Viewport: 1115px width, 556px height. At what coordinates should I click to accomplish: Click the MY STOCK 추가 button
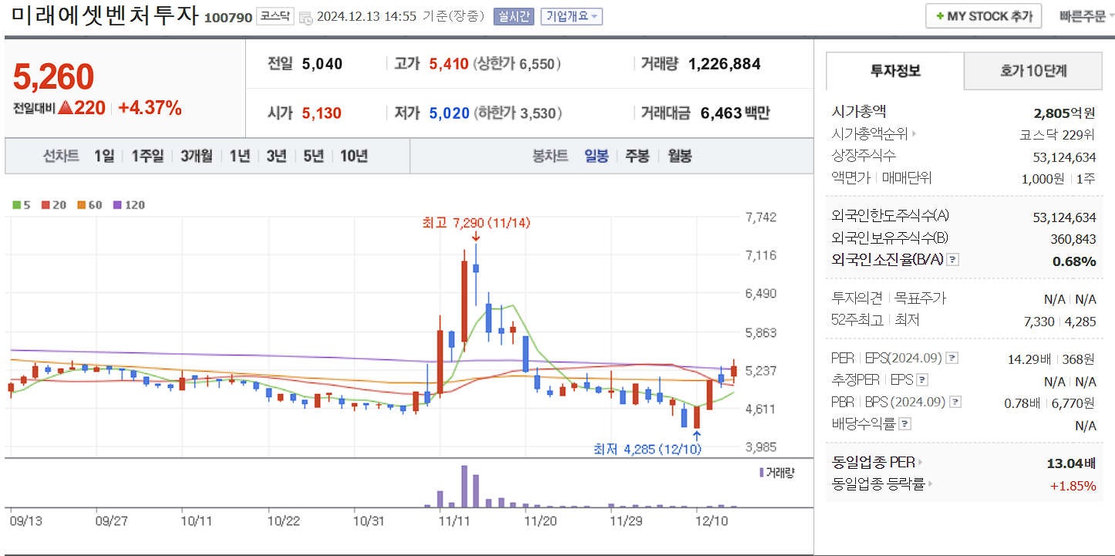(x=983, y=15)
